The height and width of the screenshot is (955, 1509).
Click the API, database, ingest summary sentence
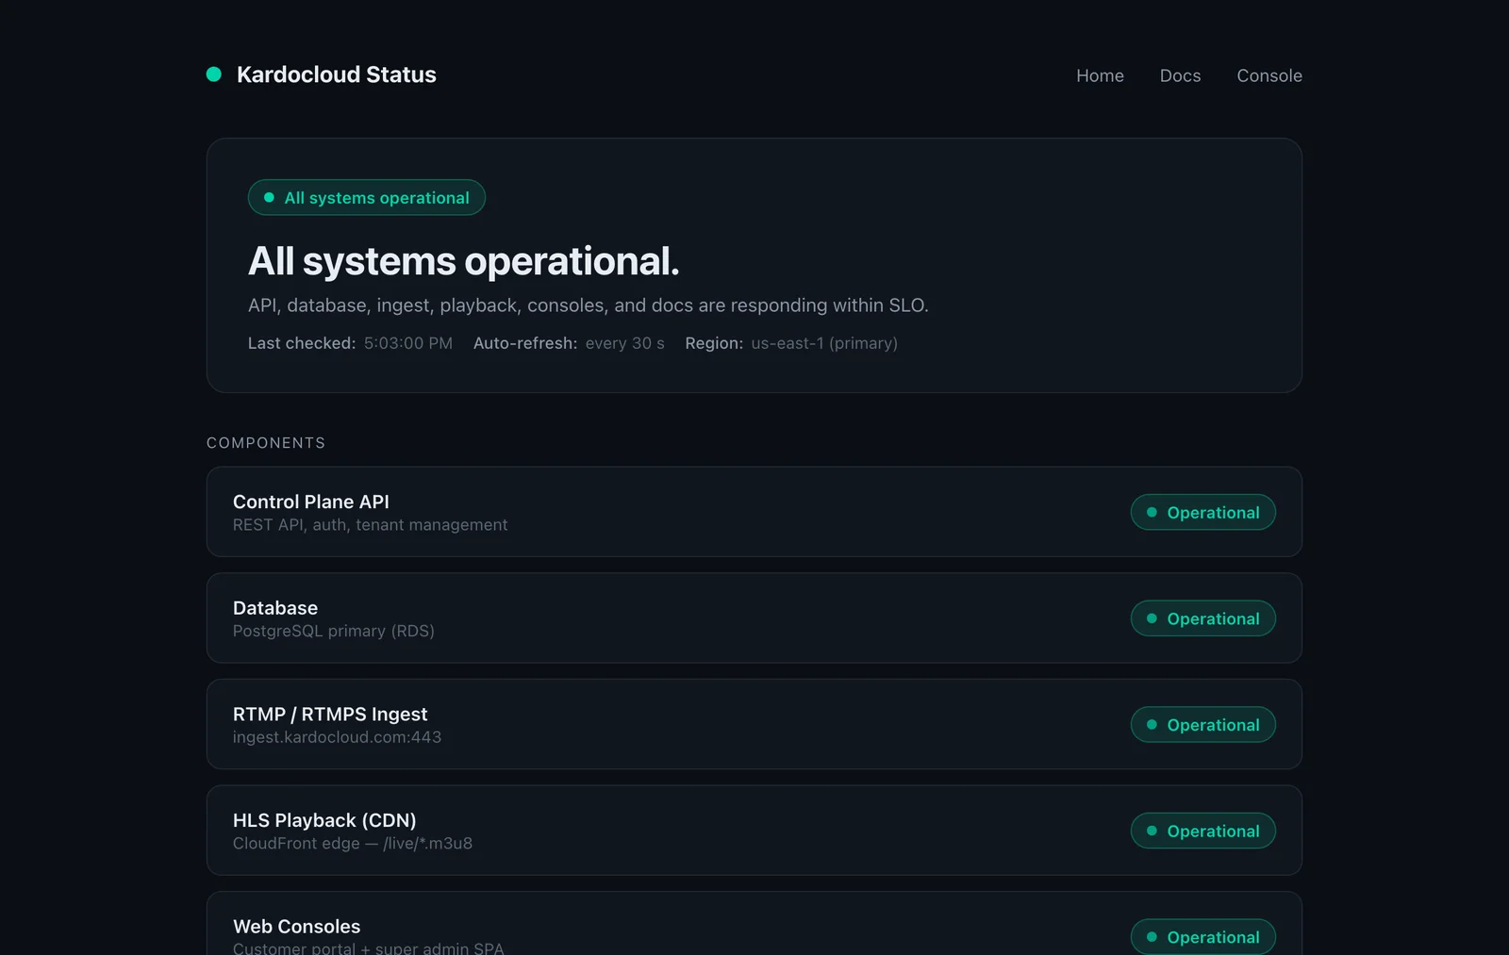[x=588, y=305]
